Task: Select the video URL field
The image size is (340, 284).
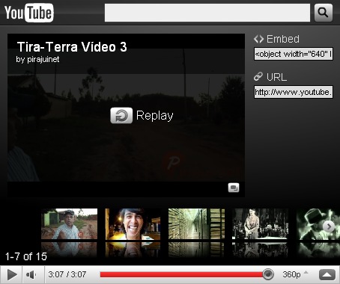Action: 294,92
